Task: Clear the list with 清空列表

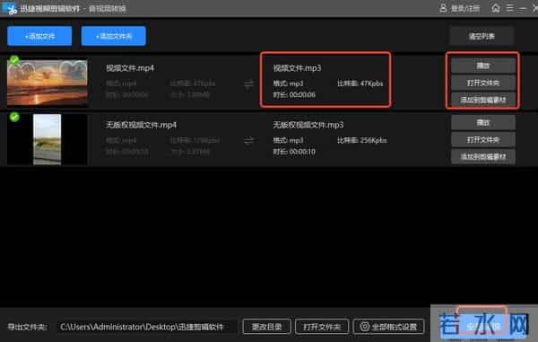Action: tap(482, 36)
